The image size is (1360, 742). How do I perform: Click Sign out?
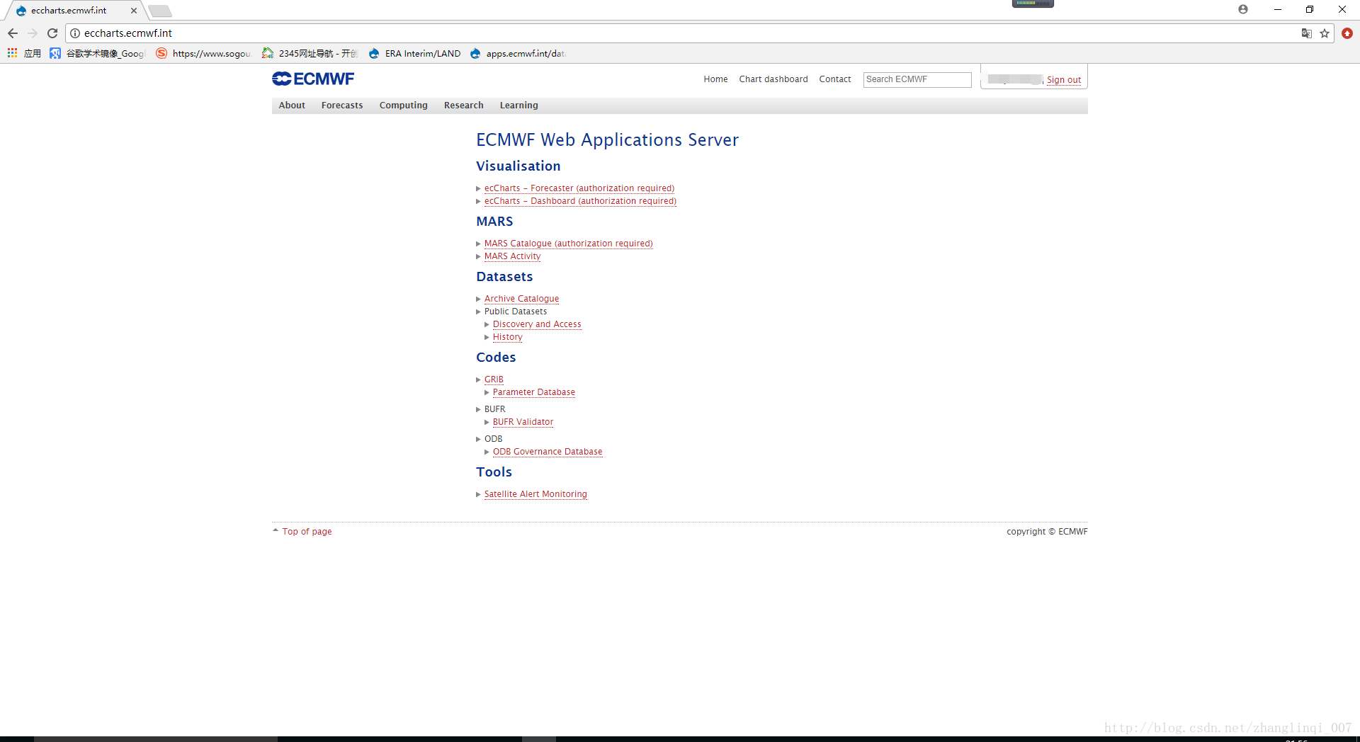pyautogui.click(x=1064, y=80)
